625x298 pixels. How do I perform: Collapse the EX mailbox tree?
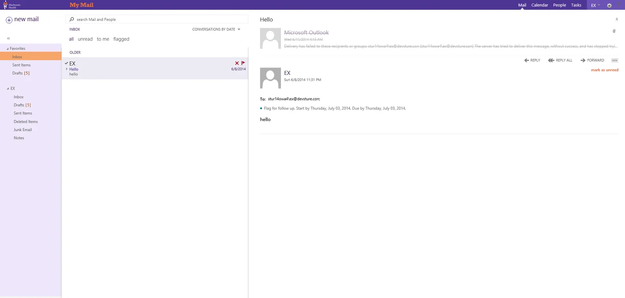coord(8,89)
